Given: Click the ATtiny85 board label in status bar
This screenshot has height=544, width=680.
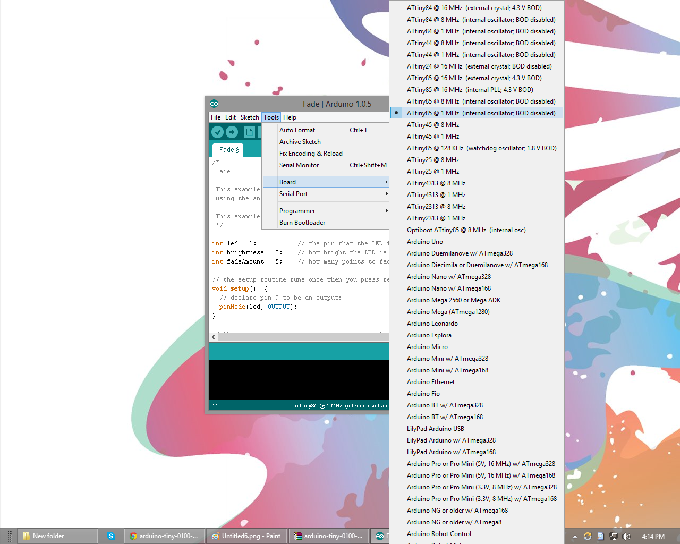Looking at the screenshot, I should (x=342, y=406).
